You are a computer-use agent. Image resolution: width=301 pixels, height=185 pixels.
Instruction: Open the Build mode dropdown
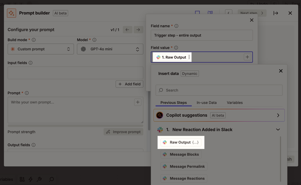click(41, 49)
